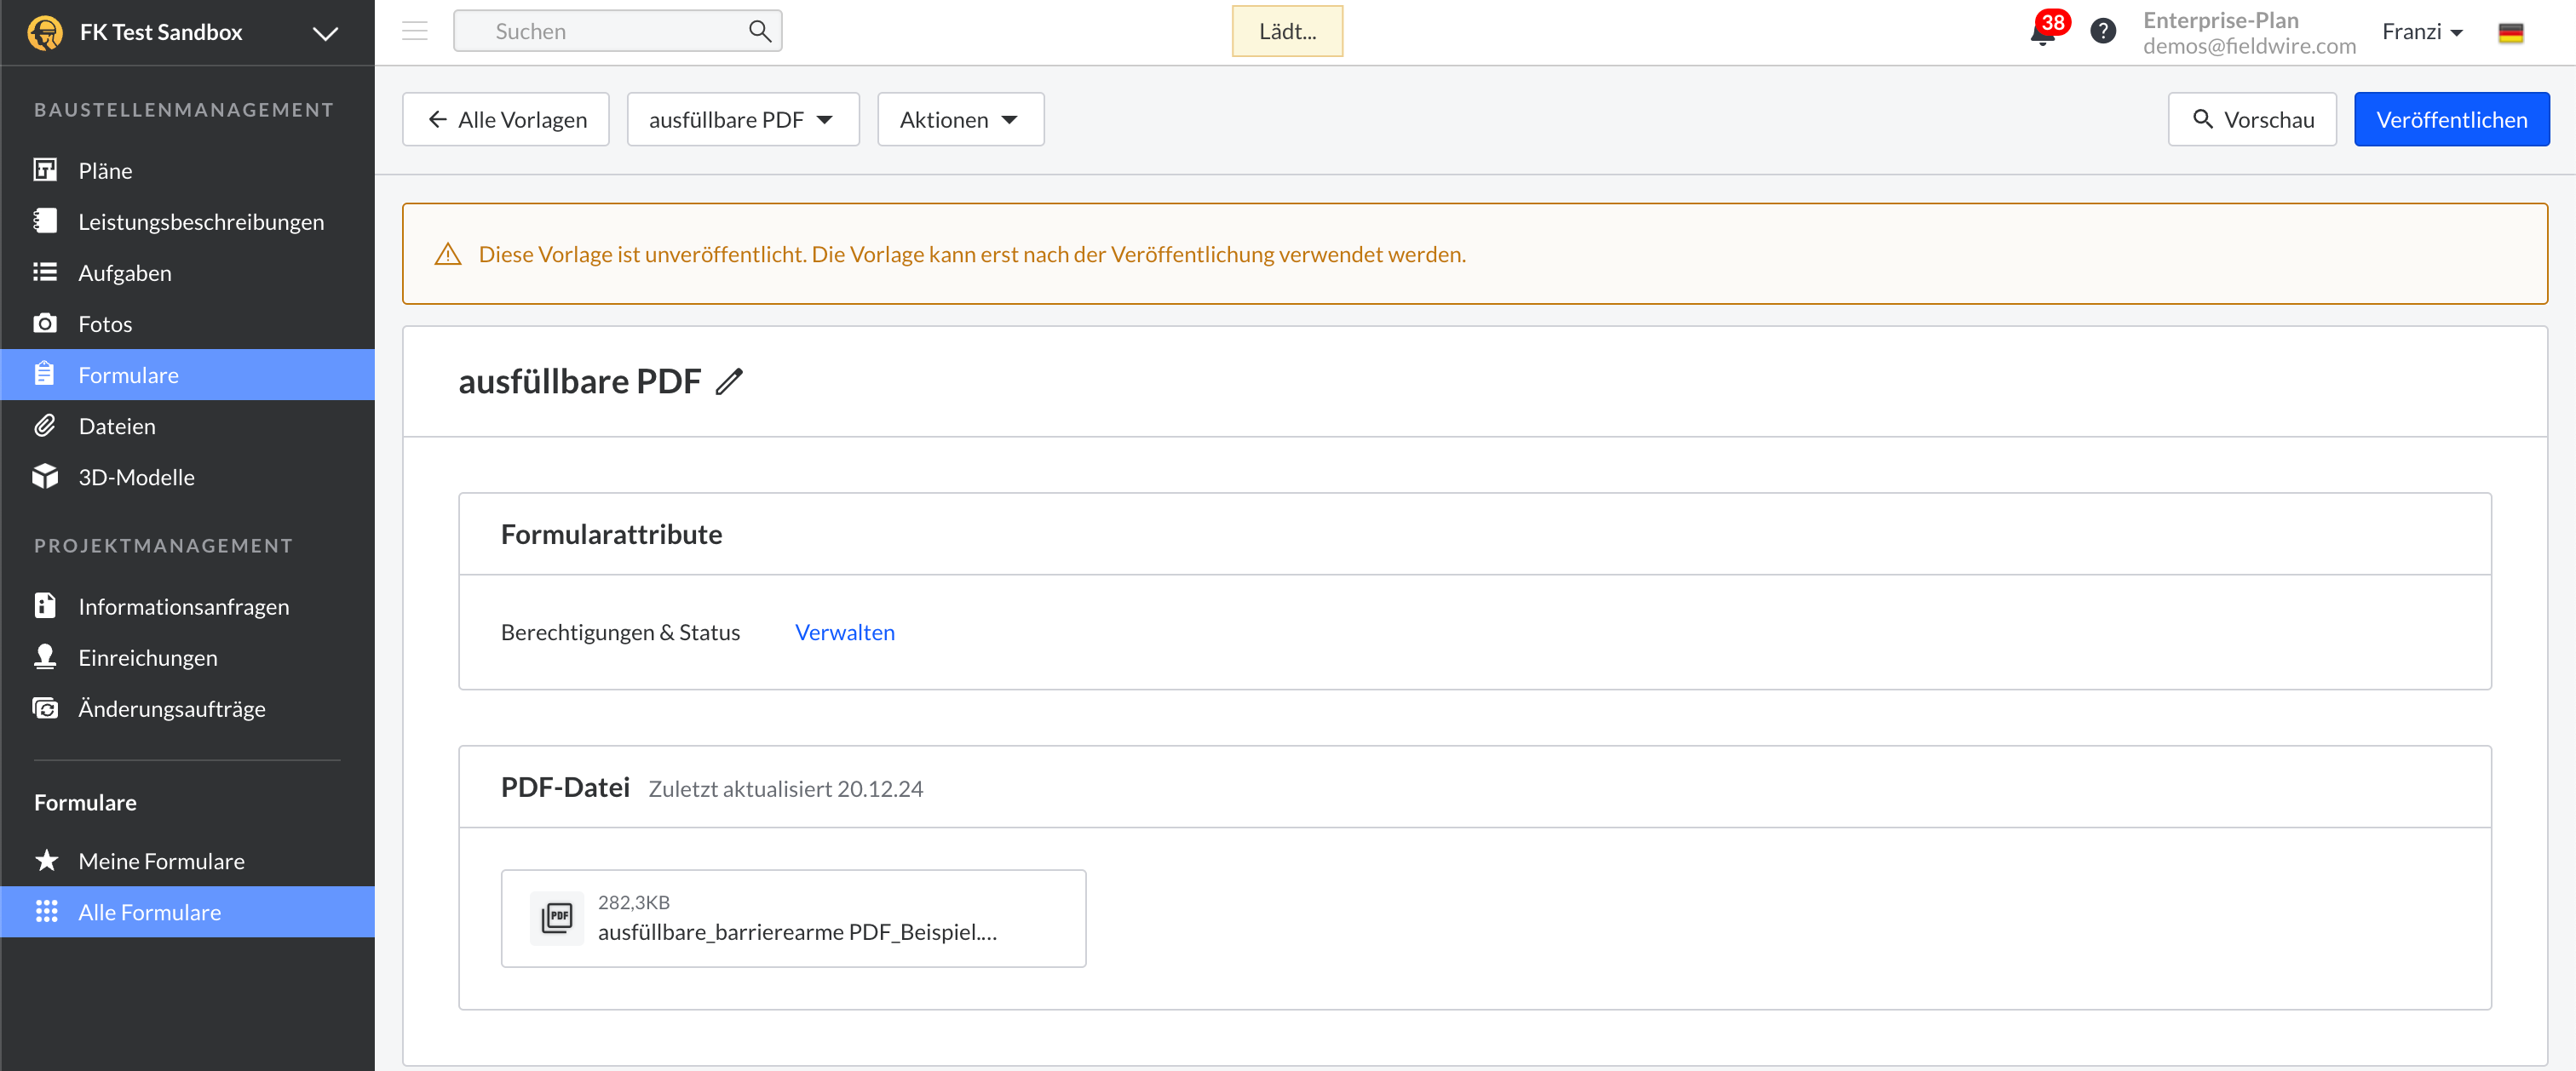Click the Leistungsbeschreibungen notebook icon
The height and width of the screenshot is (1071, 2576).
point(45,220)
